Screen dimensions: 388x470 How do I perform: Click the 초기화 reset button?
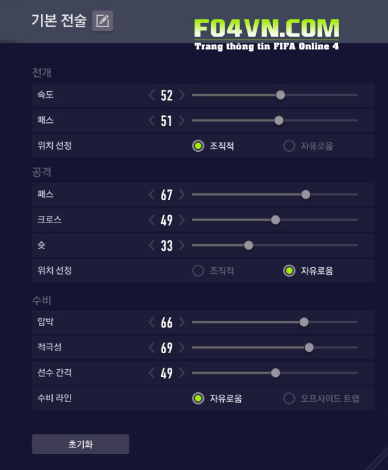click(x=81, y=444)
